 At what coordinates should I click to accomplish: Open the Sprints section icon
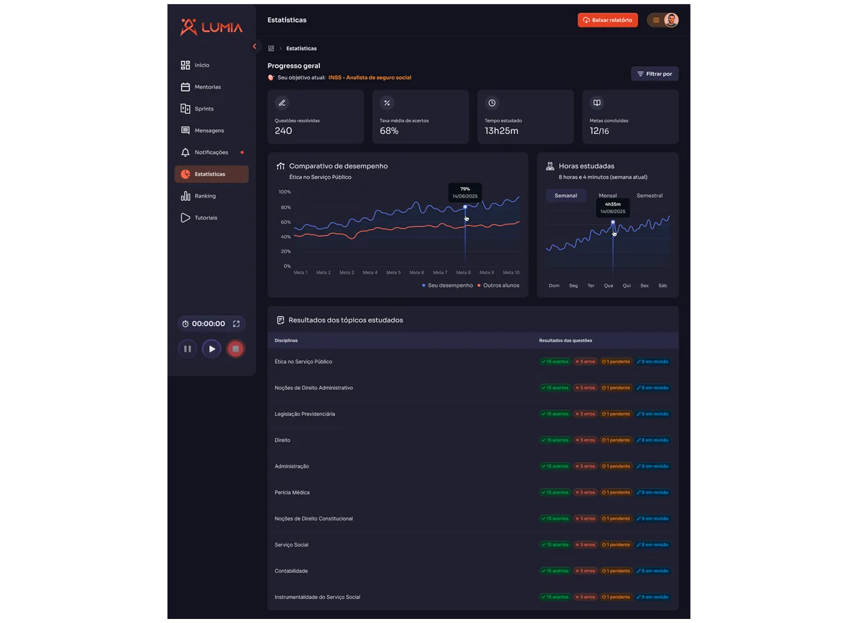pyautogui.click(x=186, y=109)
